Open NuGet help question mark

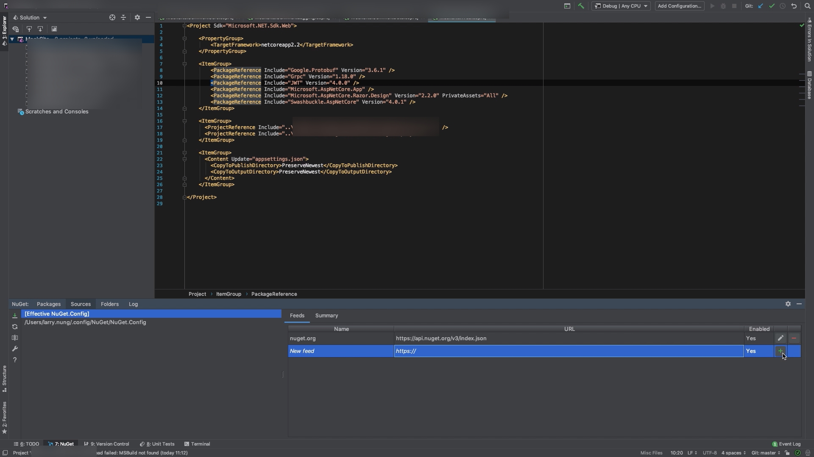(x=15, y=360)
